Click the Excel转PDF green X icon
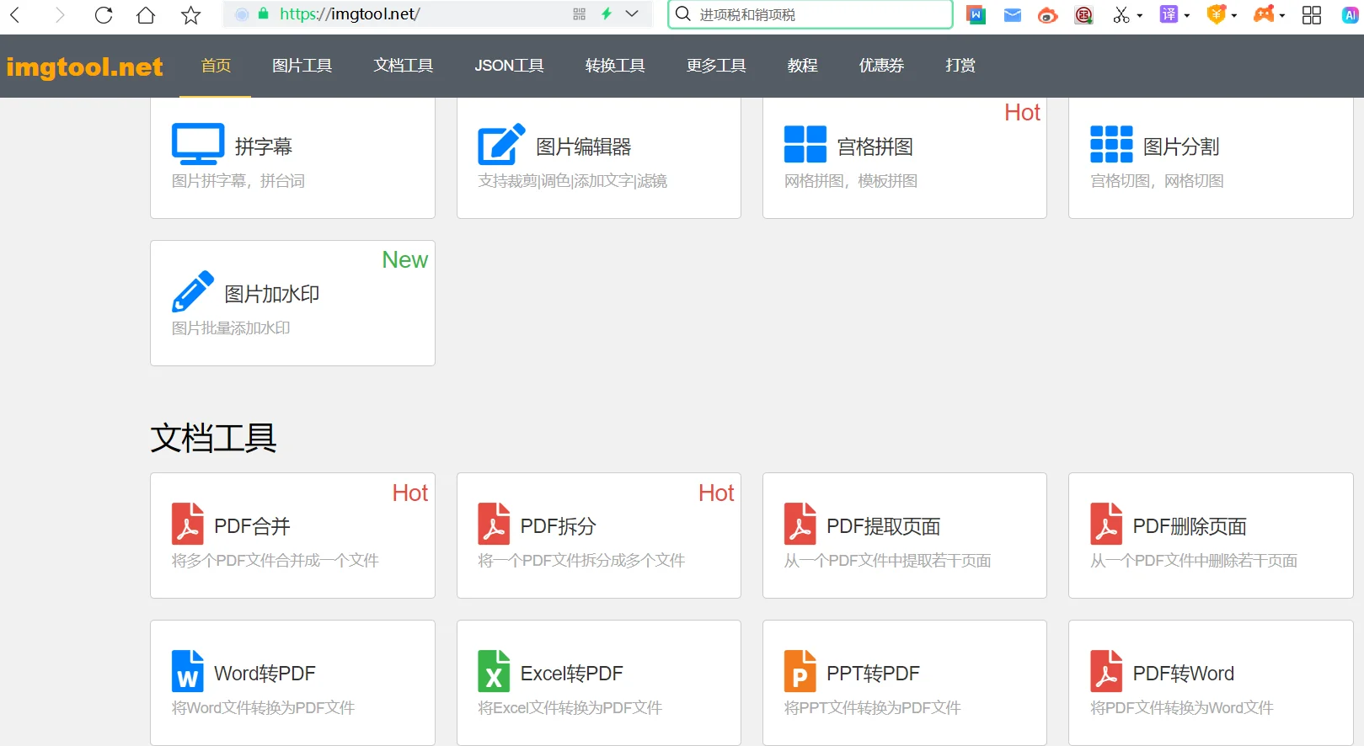 tap(494, 671)
